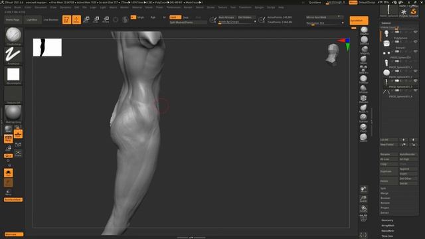Expand the Merge section
The height and width of the screenshot is (239, 425).
click(x=384, y=193)
